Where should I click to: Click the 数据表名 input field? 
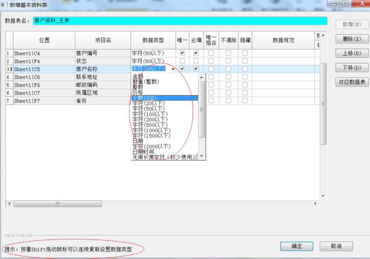[x=180, y=21]
